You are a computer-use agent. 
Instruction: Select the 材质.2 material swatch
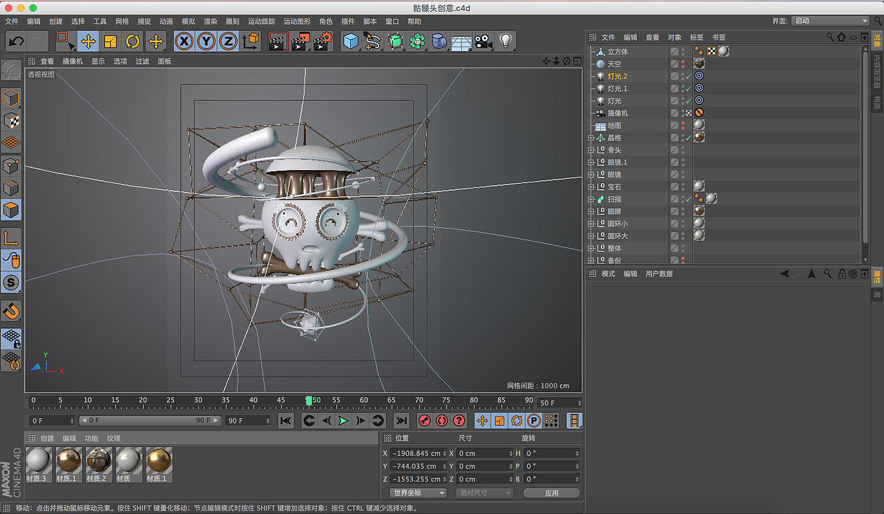(x=99, y=464)
